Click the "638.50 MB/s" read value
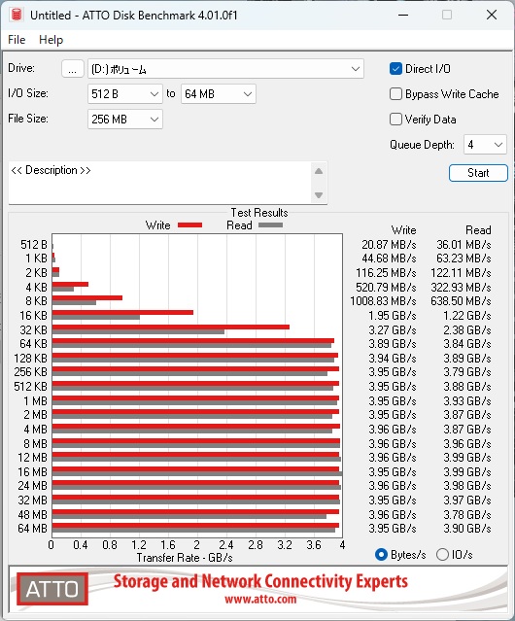Viewport: 515px width, 621px height. pyautogui.click(x=461, y=301)
